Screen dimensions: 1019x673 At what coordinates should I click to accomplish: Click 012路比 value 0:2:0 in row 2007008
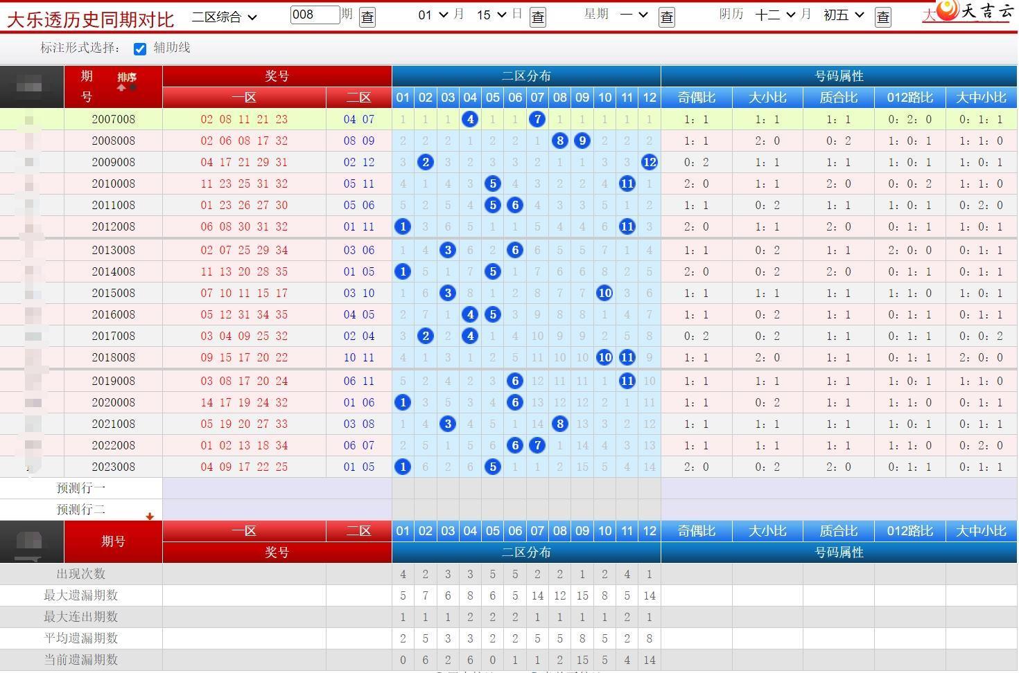(x=910, y=119)
